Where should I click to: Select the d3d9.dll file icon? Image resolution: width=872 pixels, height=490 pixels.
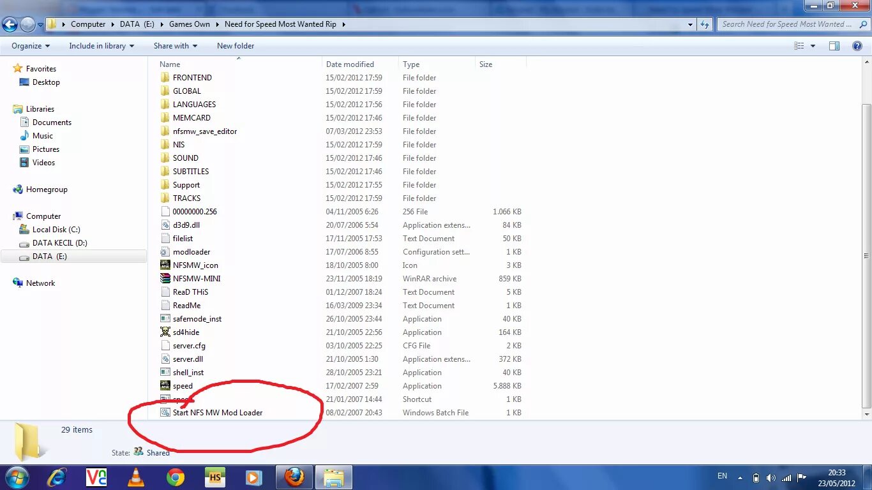pos(165,225)
